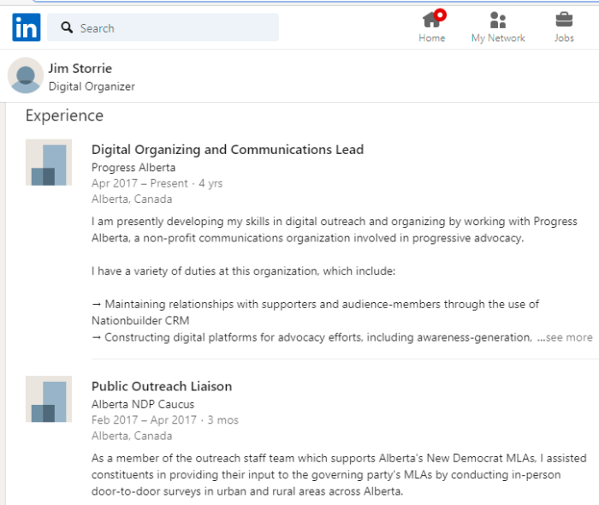Click Jim Storrie's profile avatar
Screen dimensions: 599x505
click(26, 75)
